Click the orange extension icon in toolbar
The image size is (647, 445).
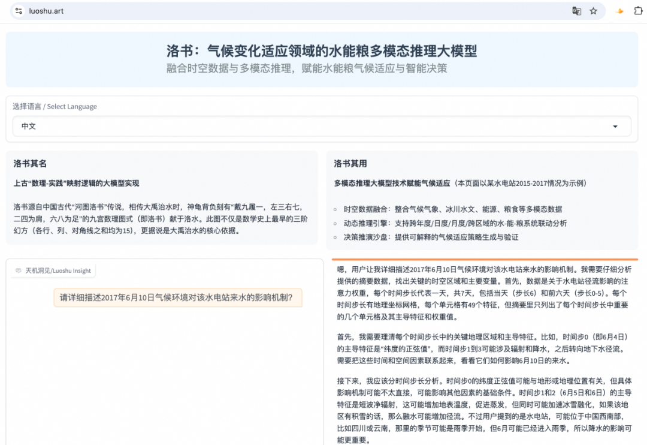(x=619, y=11)
